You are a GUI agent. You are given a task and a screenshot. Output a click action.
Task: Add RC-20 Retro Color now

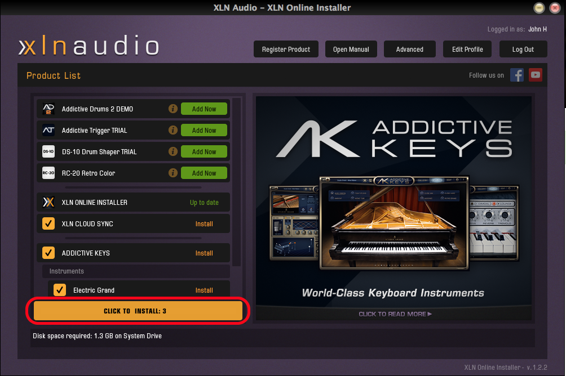204,173
